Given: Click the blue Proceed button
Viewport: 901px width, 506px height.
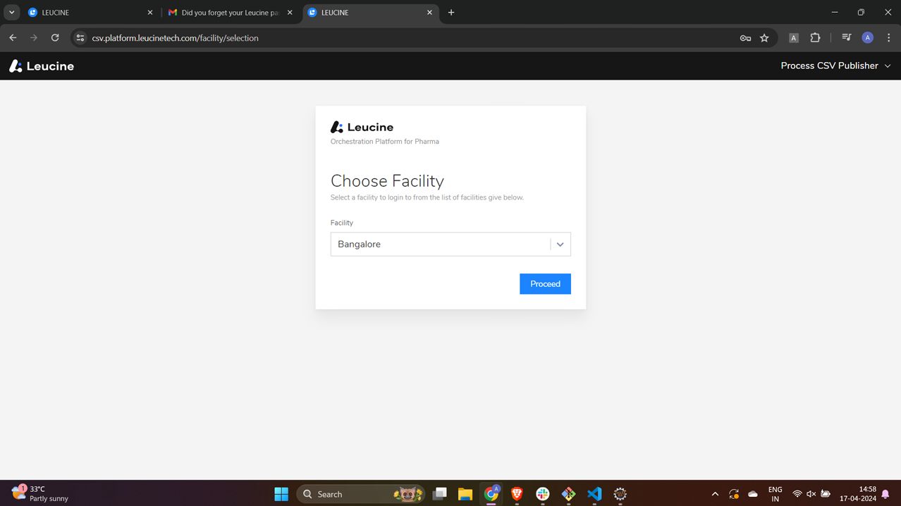Looking at the screenshot, I should (545, 284).
